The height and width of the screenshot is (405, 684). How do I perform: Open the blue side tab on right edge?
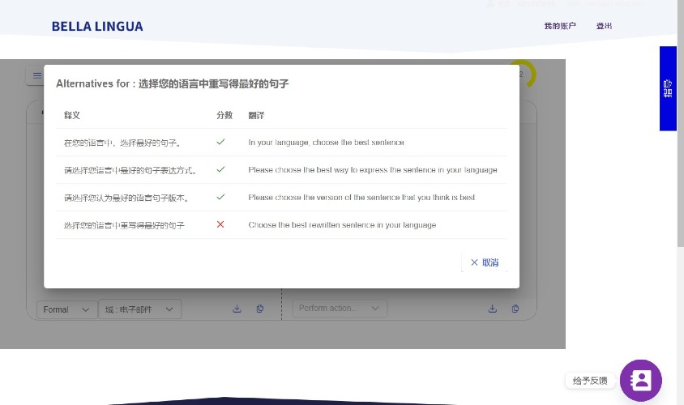pos(668,88)
